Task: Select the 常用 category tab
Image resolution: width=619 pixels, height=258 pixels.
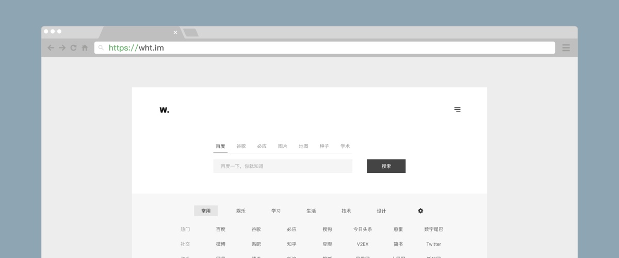Action: pos(206,211)
